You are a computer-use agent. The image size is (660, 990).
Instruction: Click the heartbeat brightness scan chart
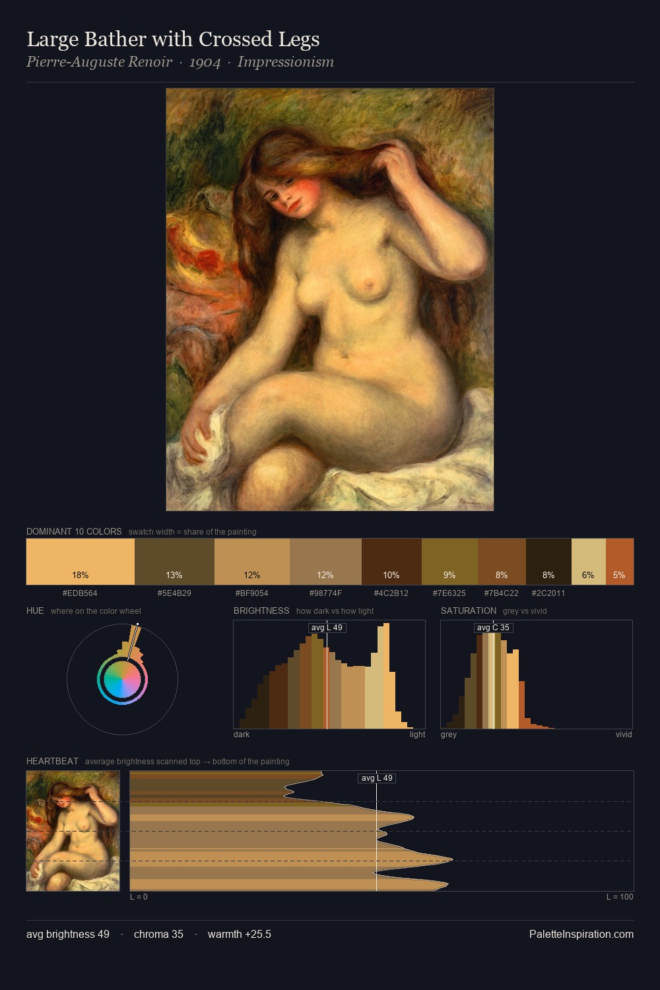(381, 831)
